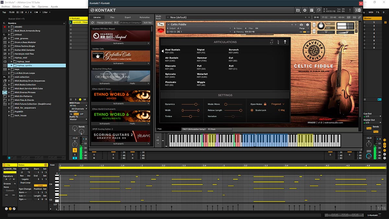The height and width of the screenshot is (219, 389).
Task: Open the Archivo menu
Action: [x=6, y=6]
